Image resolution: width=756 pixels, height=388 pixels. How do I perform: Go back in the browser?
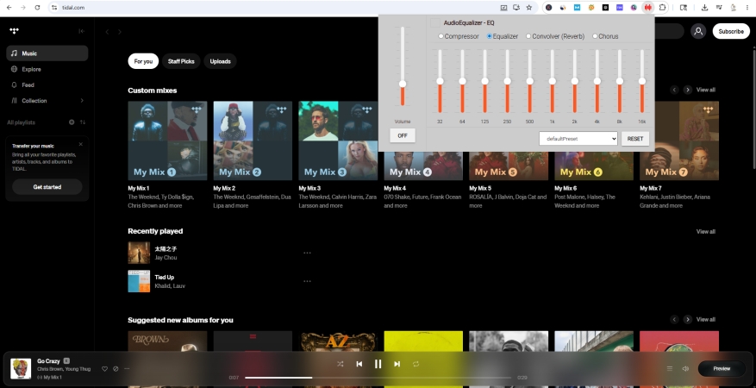click(9, 8)
